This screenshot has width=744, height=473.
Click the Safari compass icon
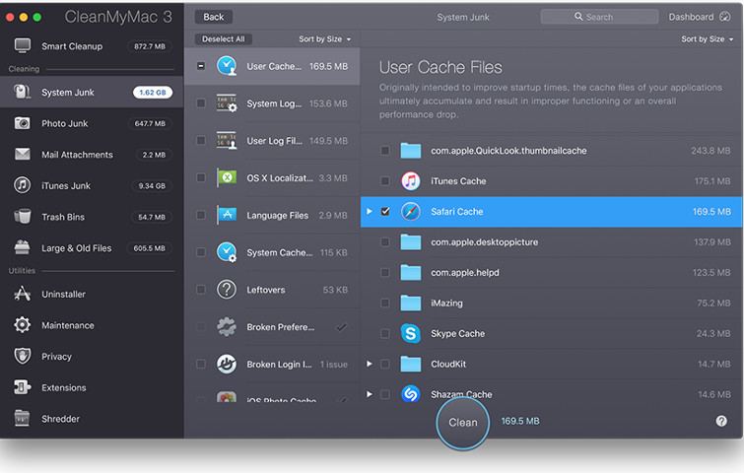click(411, 212)
